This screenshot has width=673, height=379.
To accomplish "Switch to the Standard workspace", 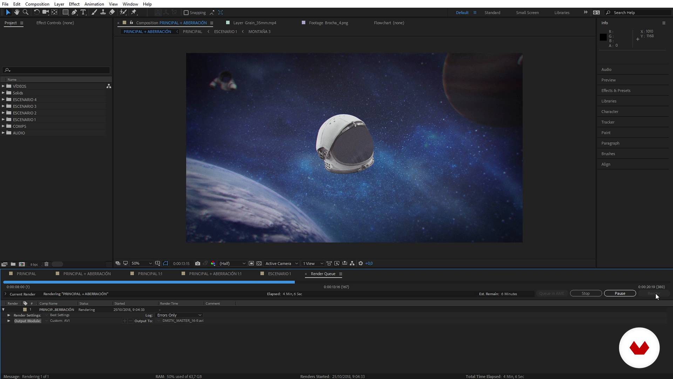I will point(492,13).
